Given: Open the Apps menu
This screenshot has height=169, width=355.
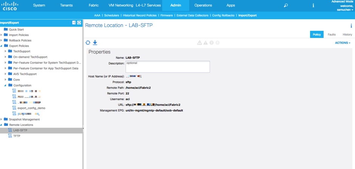Looking at the screenshot, I should pos(230,5).
